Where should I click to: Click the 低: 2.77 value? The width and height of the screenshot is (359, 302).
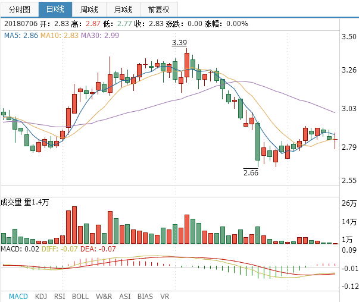[117, 24]
